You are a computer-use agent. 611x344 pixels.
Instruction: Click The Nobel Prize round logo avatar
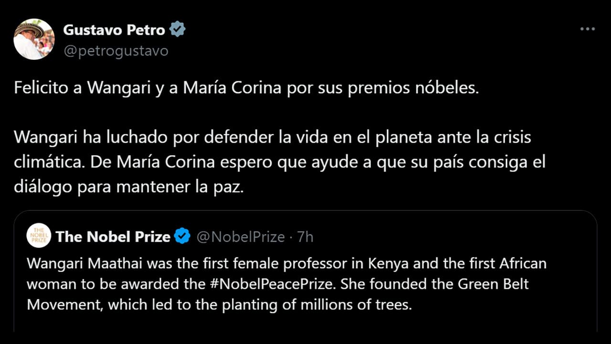(x=39, y=236)
